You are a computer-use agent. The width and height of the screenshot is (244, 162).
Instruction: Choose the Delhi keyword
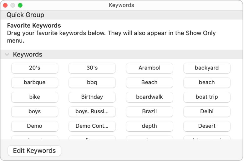[x=207, y=111]
